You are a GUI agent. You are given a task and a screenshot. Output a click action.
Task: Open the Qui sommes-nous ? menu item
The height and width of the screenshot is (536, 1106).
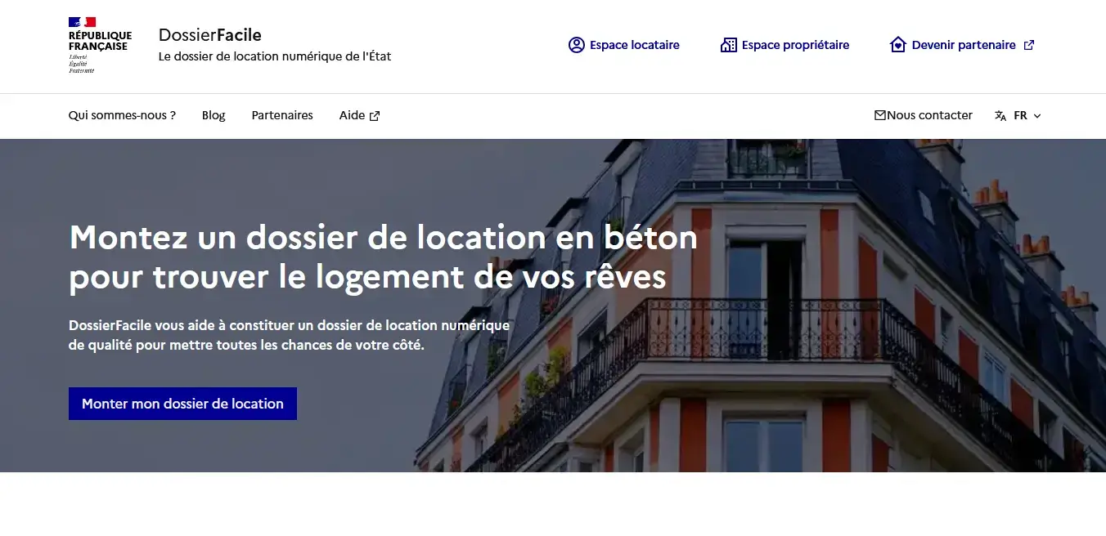pos(122,115)
